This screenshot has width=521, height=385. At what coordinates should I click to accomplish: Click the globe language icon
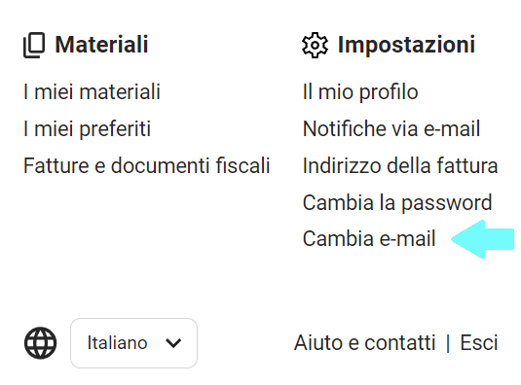[40, 343]
